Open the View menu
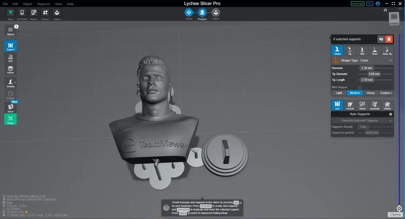The width and height of the screenshot is (405, 219). [58, 4]
